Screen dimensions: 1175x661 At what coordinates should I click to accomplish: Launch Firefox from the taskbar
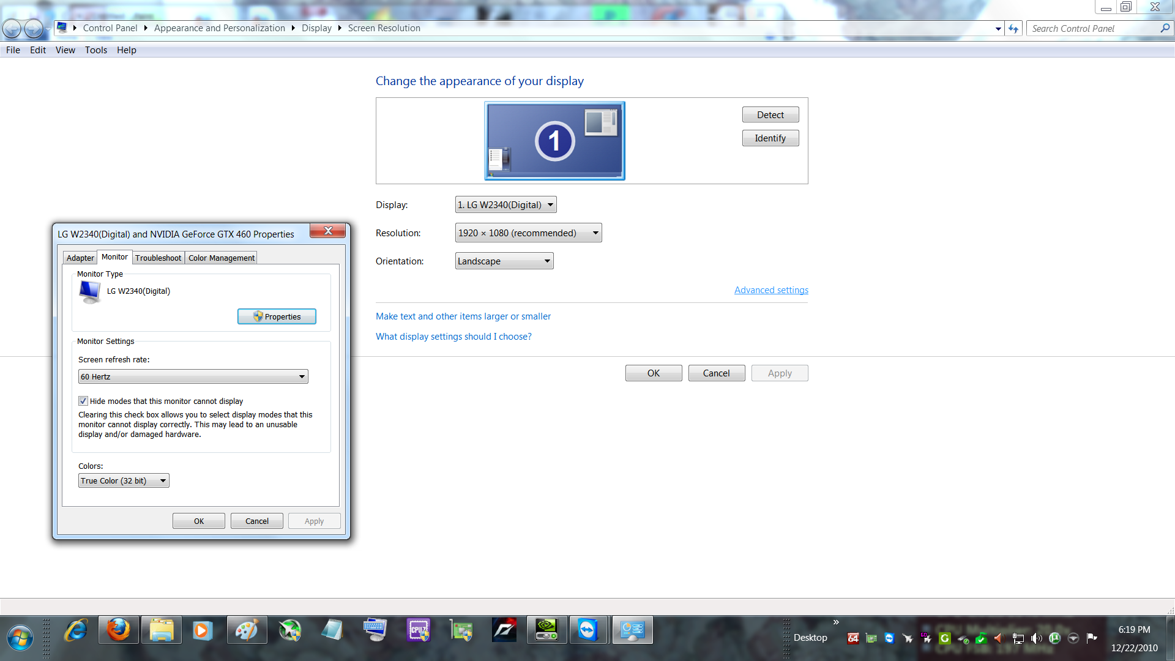coord(119,630)
